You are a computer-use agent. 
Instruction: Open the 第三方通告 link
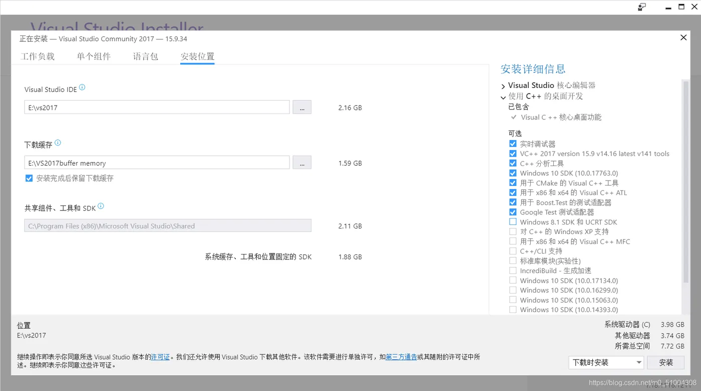point(401,357)
